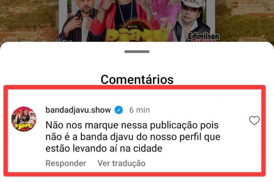Viewport: 274px width, 182px height.
Task: Like the comment with the heart icon
Action: 254,120
